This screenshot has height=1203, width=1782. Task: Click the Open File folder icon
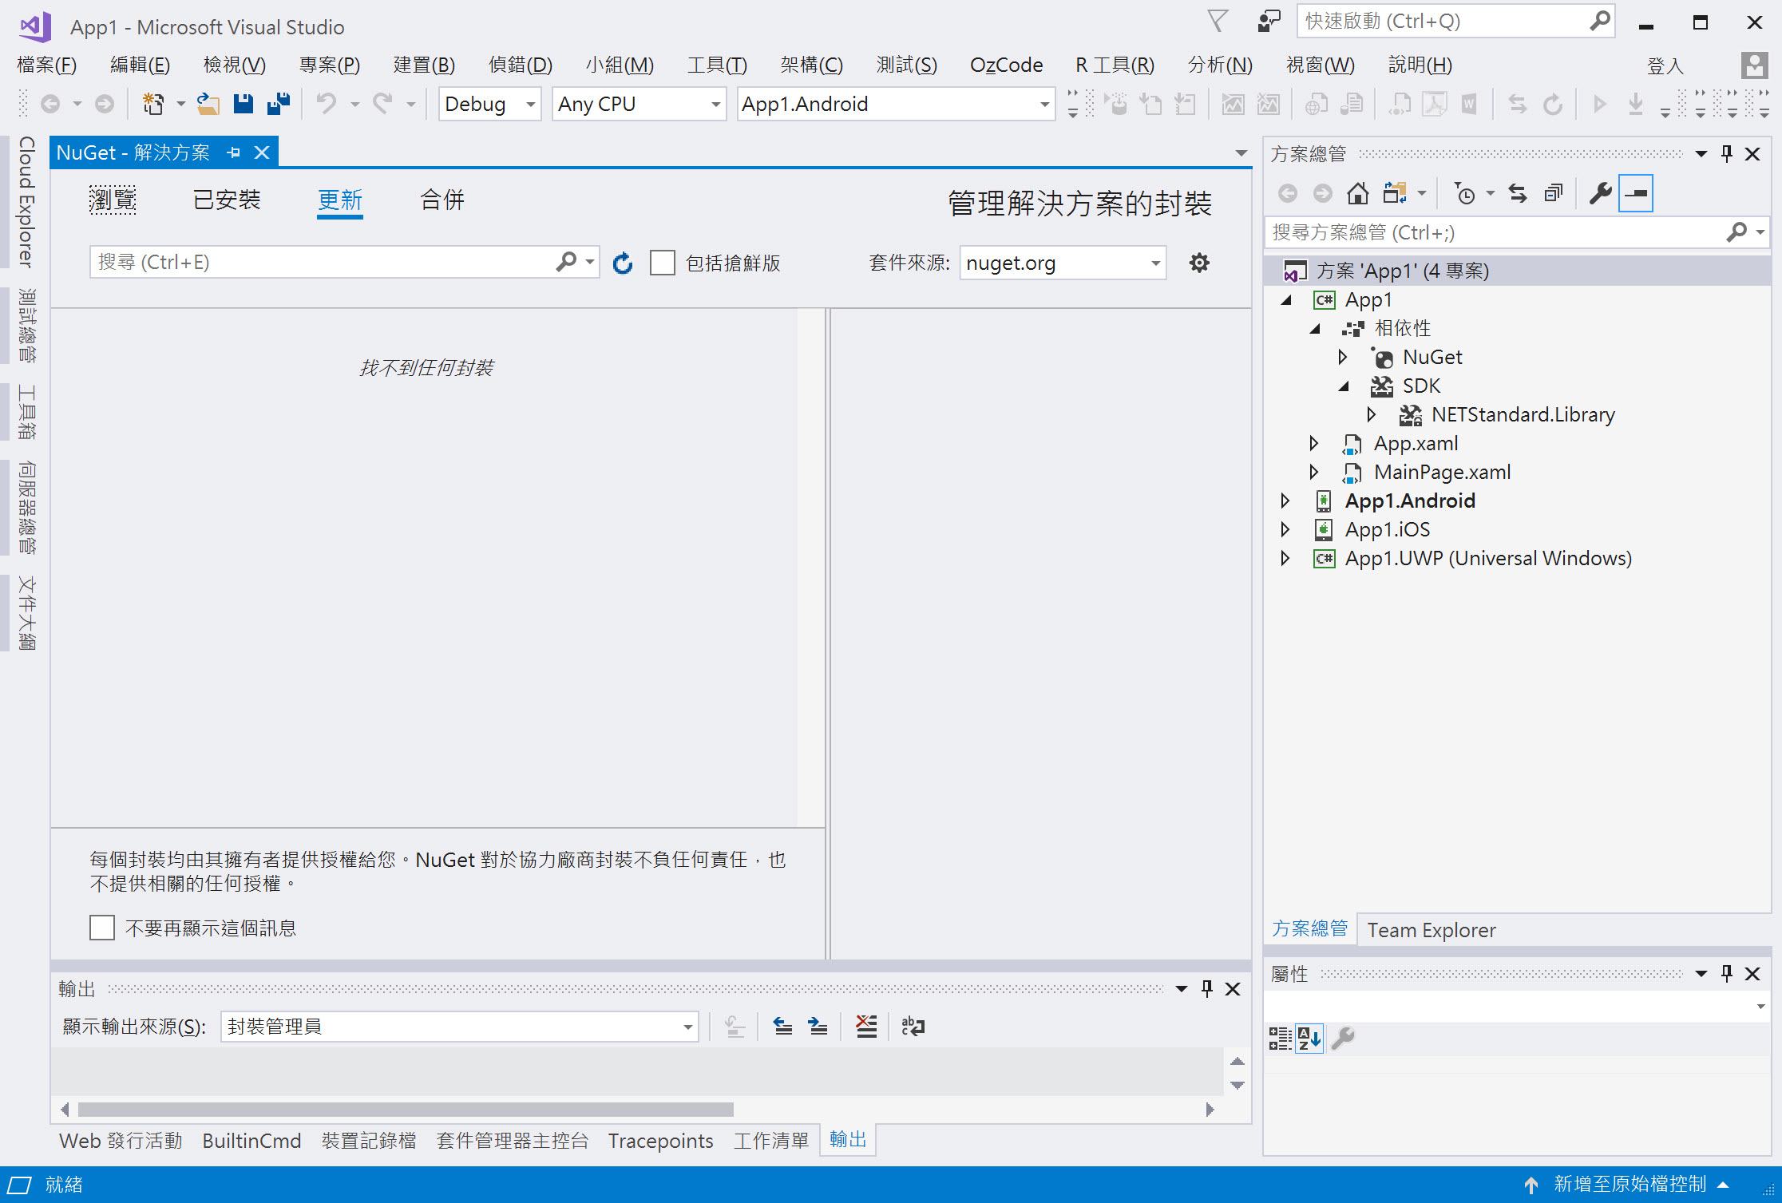[x=208, y=104]
